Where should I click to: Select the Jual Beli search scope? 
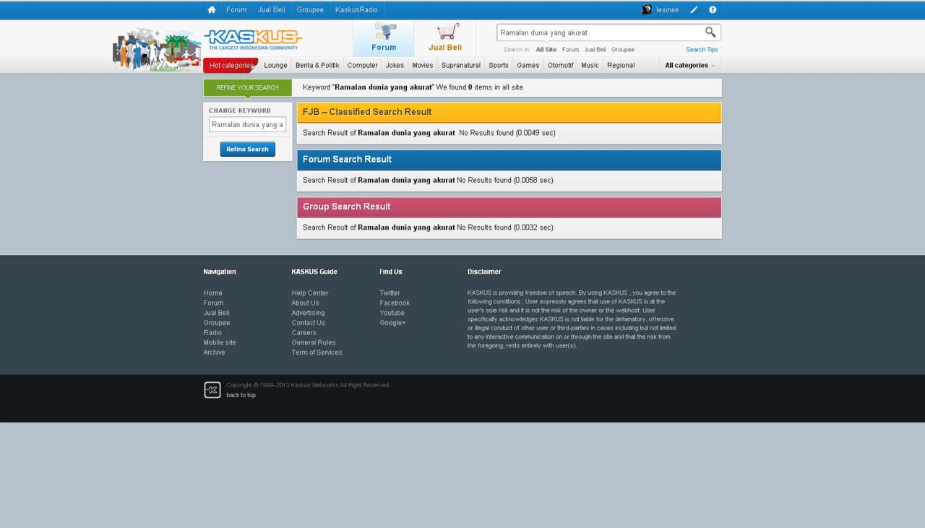[595, 50]
